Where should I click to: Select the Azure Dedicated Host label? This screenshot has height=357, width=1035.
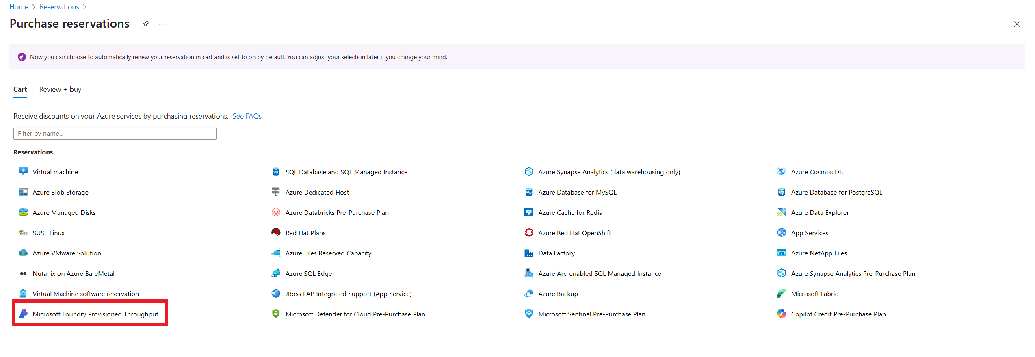(x=317, y=192)
